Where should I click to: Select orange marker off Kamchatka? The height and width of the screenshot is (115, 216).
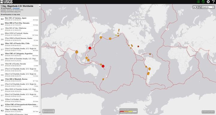tap(101, 37)
